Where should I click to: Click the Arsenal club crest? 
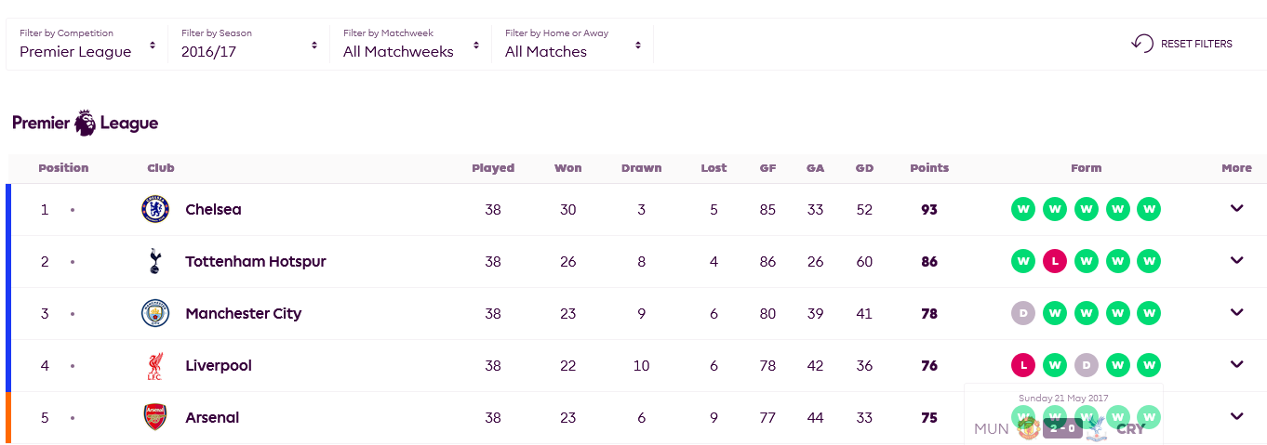pyautogui.click(x=155, y=417)
